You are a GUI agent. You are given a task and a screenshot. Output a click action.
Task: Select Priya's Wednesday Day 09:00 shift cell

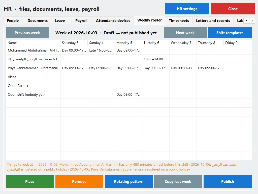[x=183, y=68]
